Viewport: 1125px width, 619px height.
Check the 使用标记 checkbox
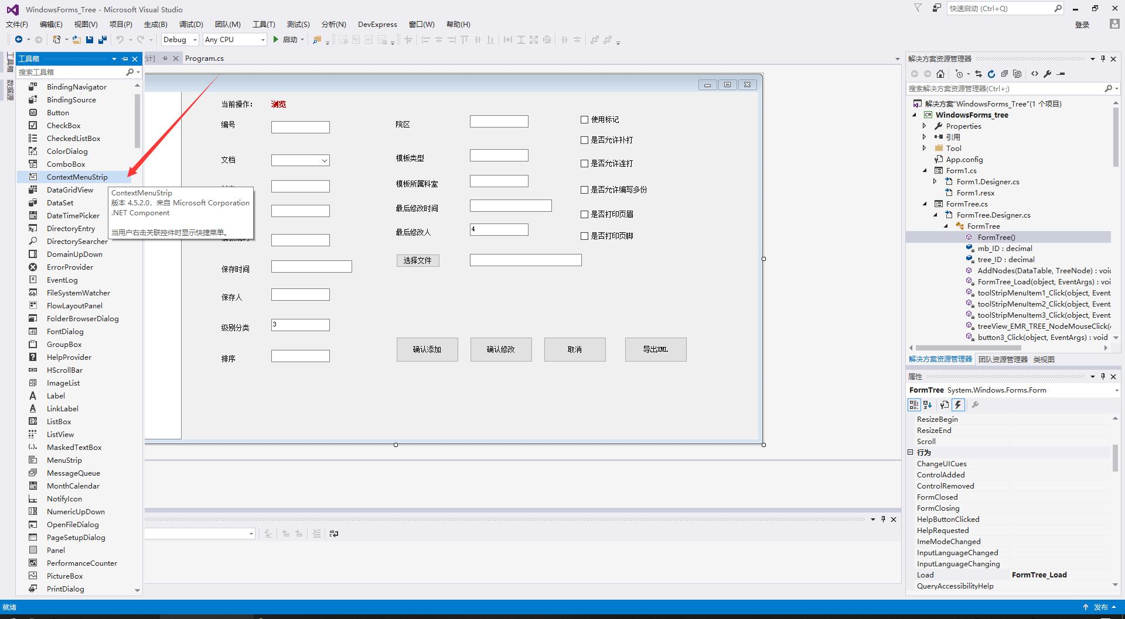pyautogui.click(x=584, y=119)
